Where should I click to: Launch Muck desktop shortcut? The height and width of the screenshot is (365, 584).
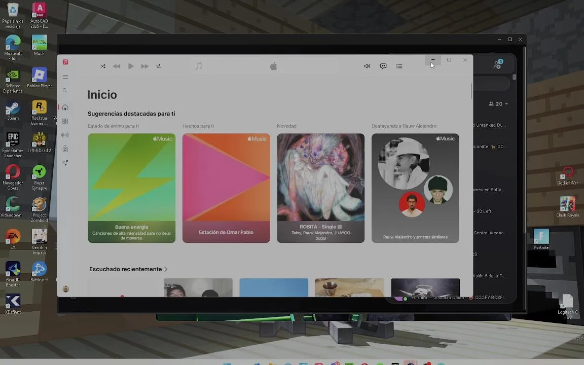pos(39,46)
